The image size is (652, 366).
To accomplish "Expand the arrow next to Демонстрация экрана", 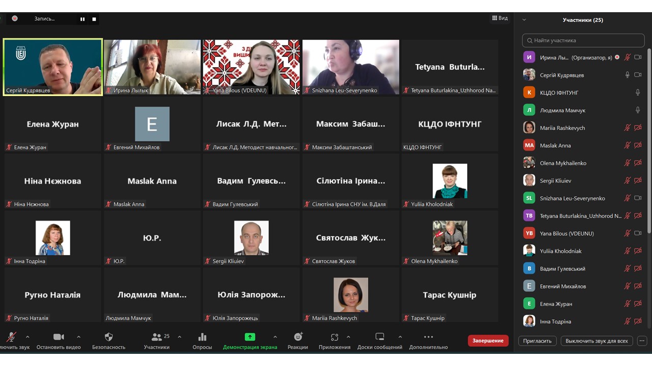I will click(275, 337).
